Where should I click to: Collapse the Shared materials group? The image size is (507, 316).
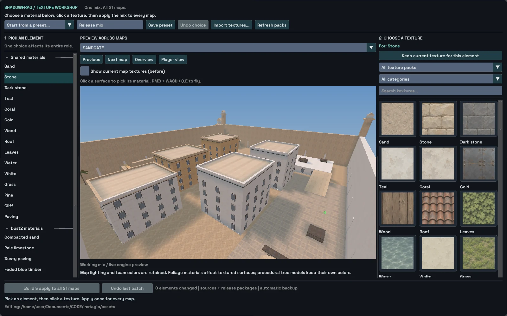tap(7, 58)
